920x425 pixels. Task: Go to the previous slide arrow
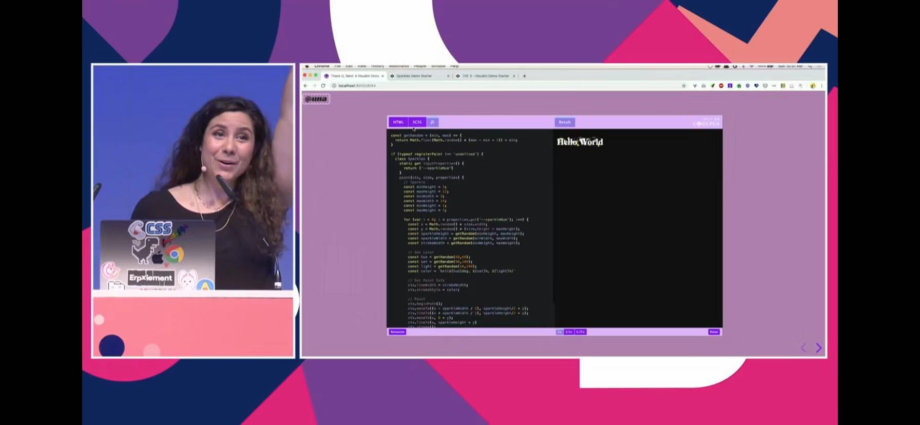point(804,348)
